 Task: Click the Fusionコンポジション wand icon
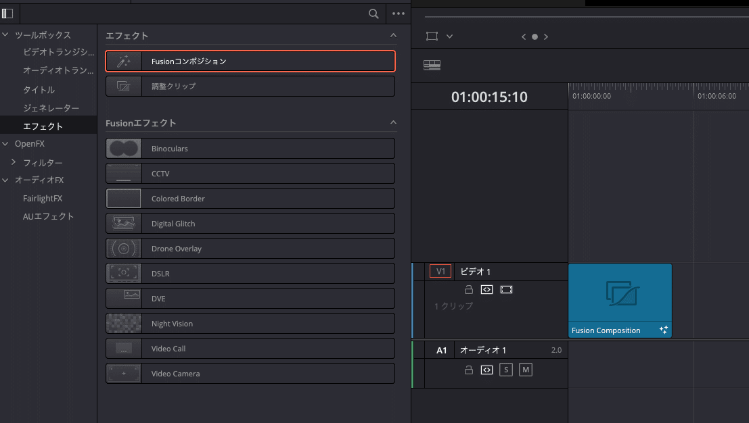pyautogui.click(x=124, y=61)
